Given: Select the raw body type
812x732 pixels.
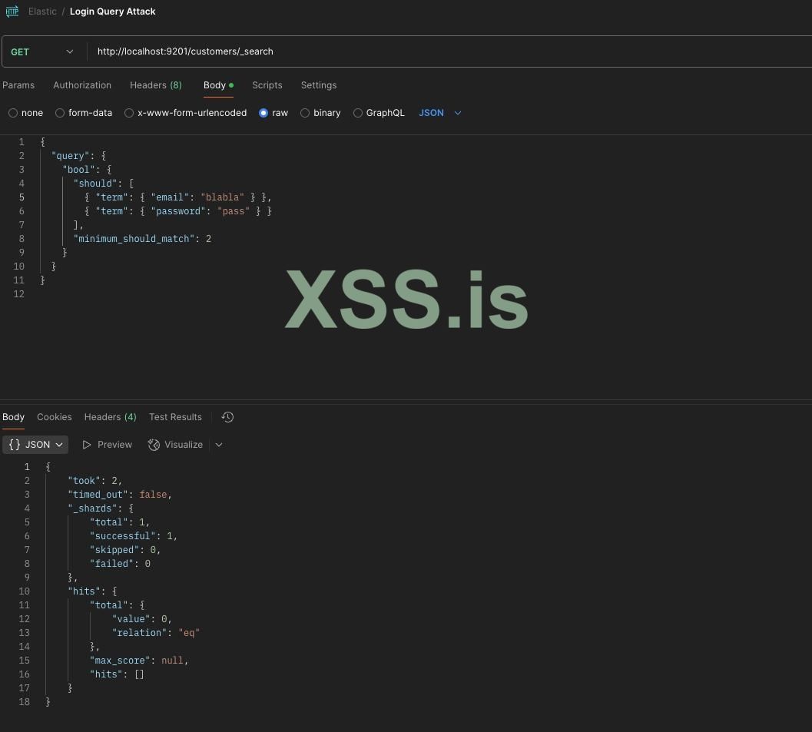Looking at the screenshot, I should click(263, 113).
